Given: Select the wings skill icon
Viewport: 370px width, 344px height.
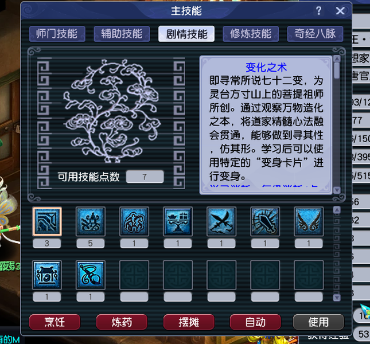Looking at the screenshot, I should [309, 222].
